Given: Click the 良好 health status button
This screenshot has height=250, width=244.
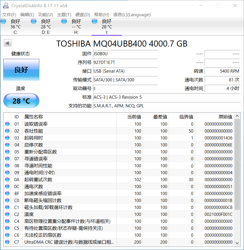Looking at the screenshot, I should tap(21, 69).
